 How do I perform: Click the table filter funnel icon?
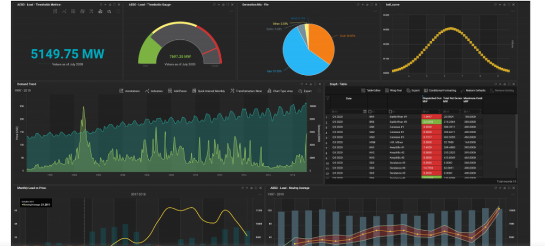pos(328,99)
